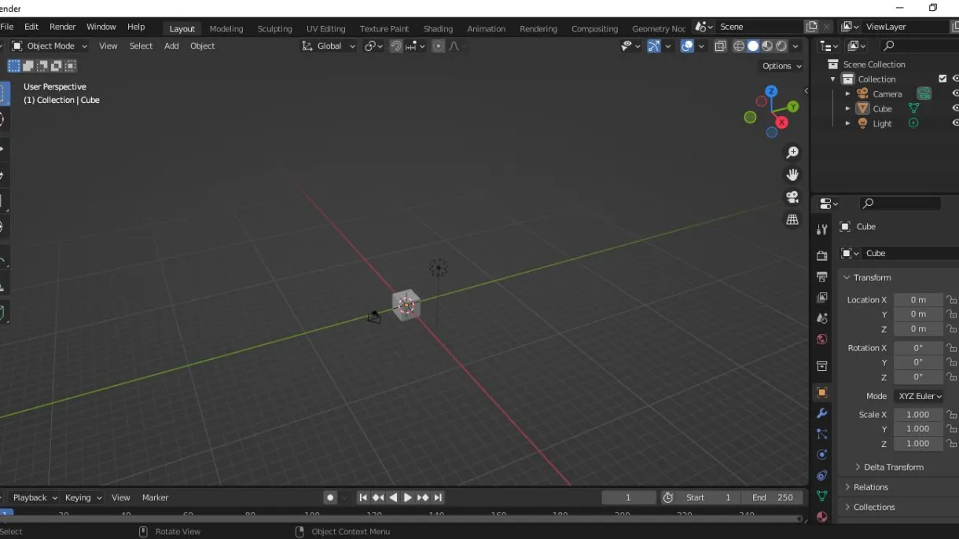Open the Object properties tab
The image size is (959, 539).
tap(821, 392)
